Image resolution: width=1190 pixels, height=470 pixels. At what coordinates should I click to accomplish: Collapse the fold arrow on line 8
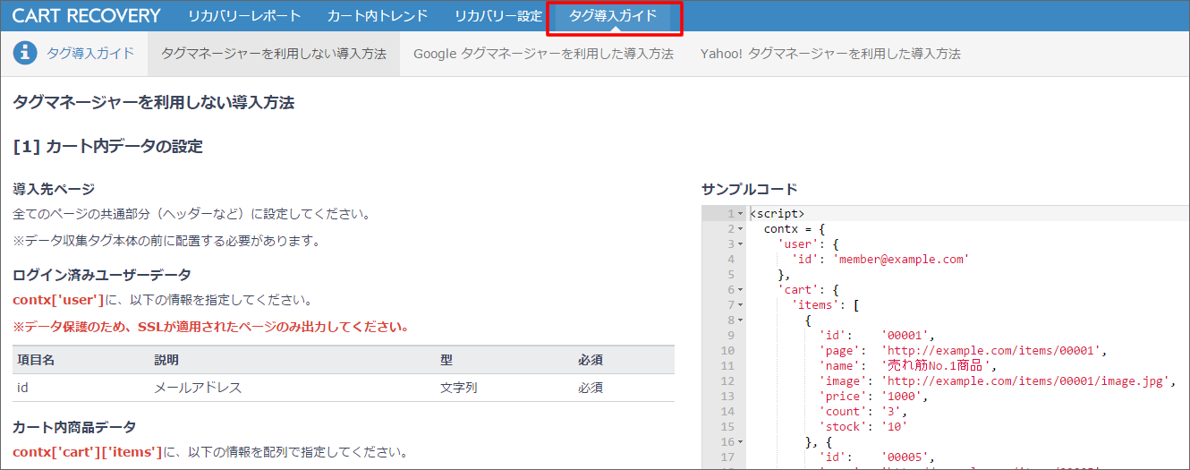[741, 320]
